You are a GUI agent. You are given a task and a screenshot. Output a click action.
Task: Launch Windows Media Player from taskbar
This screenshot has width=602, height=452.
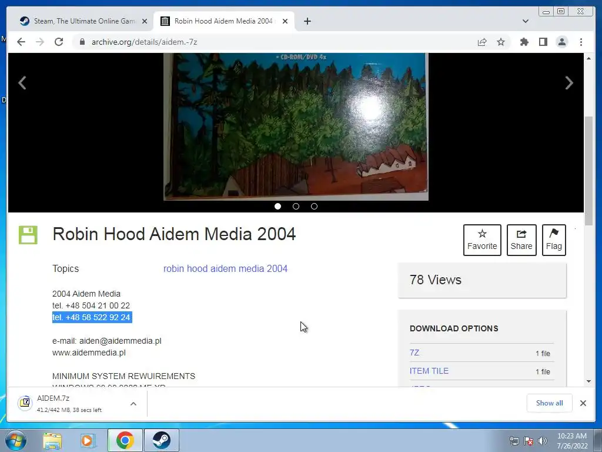point(88,441)
